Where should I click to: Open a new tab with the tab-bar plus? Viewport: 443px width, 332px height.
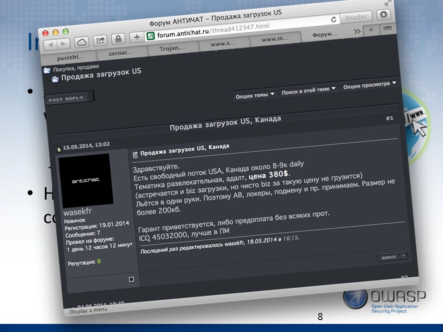(371, 30)
